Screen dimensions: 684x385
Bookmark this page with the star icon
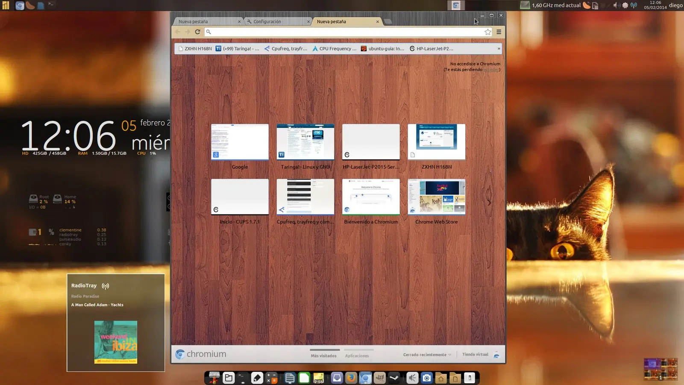point(487,32)
